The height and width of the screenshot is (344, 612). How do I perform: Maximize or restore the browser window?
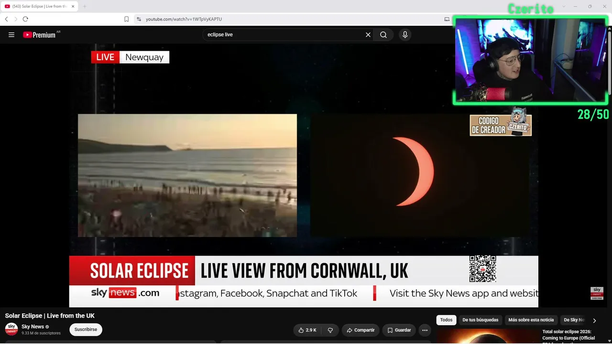point(590,6)
